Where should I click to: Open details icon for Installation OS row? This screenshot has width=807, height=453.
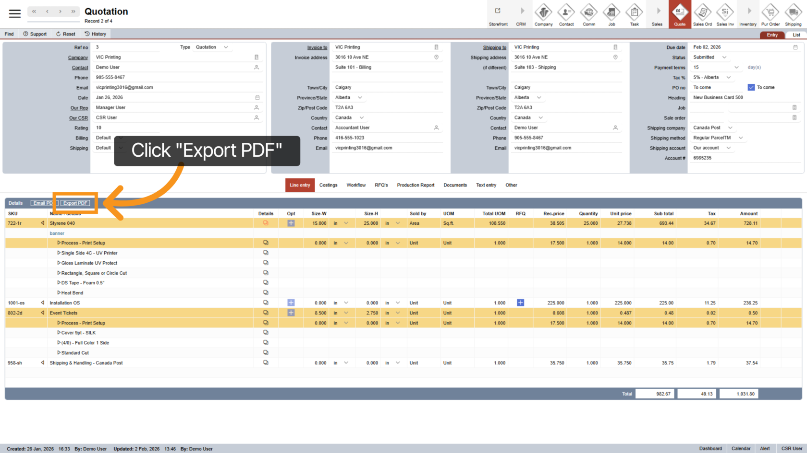tap(266, 303)
